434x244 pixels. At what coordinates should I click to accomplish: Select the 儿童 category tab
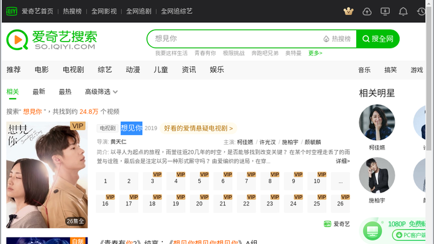click(x=161, y=70)
